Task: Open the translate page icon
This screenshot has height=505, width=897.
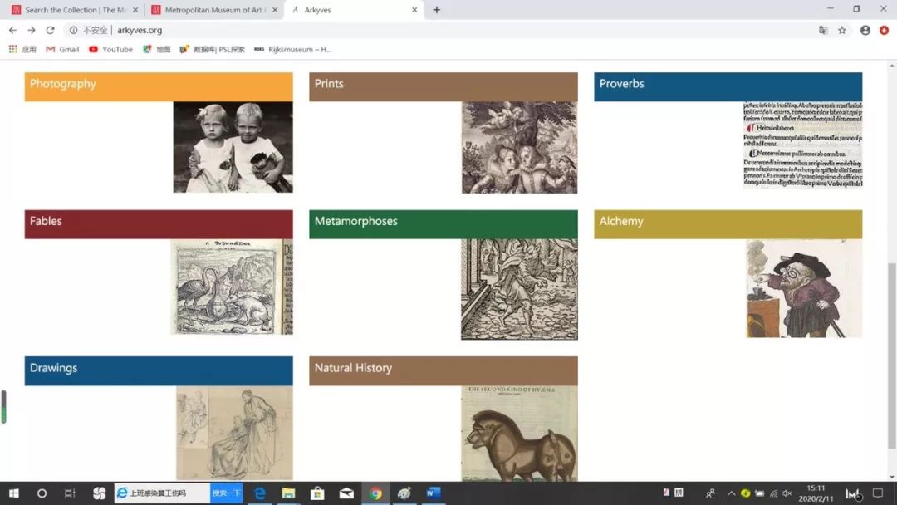Action: [823, 30]
